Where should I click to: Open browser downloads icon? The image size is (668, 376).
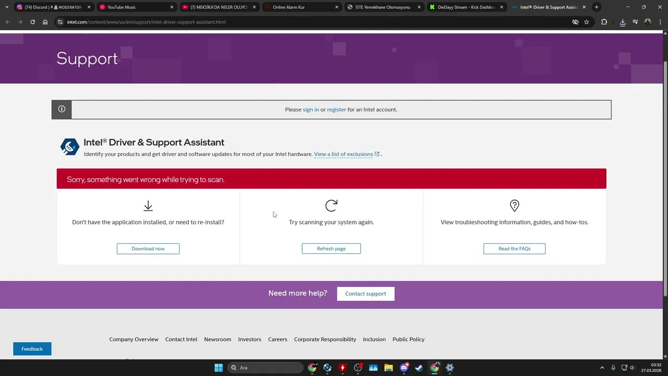(x=623, y=22)
